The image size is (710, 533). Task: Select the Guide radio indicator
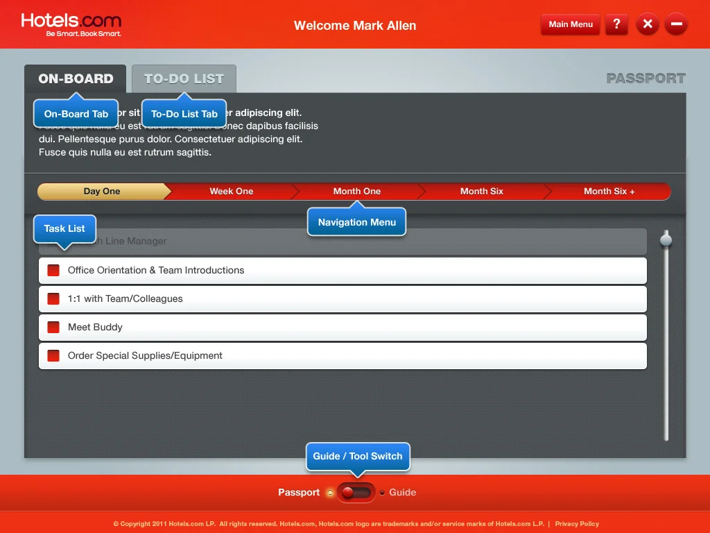coord(382,493)
